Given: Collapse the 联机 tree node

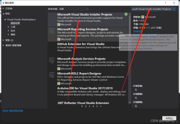Looking at the screenshot, I should [3, 13].
